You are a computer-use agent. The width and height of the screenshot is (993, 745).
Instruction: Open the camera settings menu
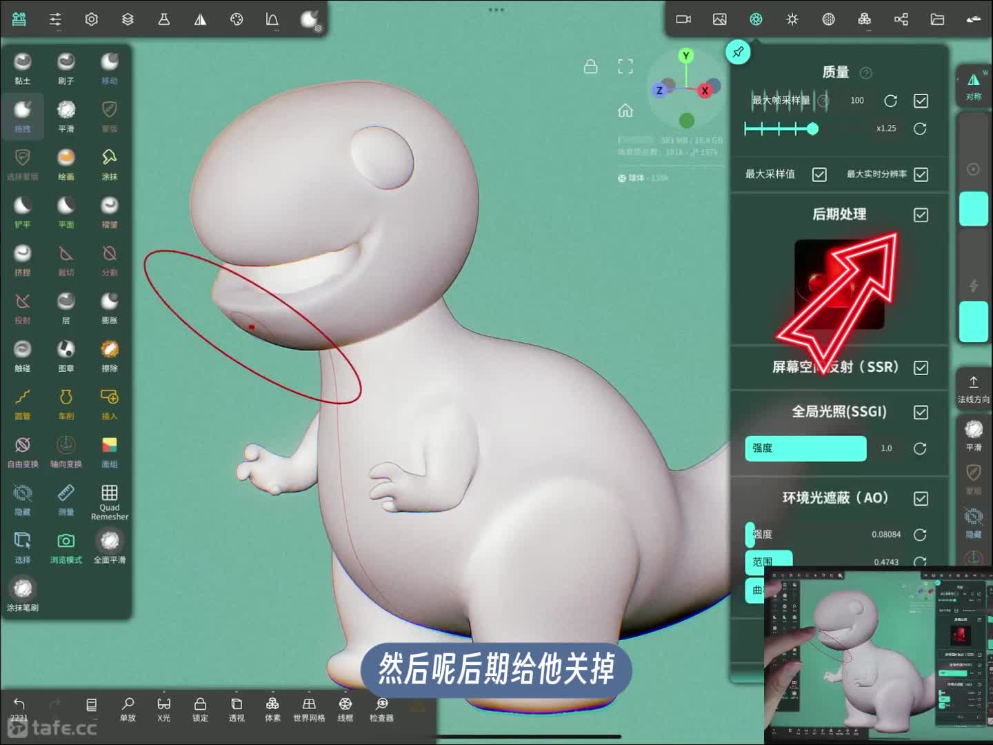pyautogui.click(x=683, y=19)
